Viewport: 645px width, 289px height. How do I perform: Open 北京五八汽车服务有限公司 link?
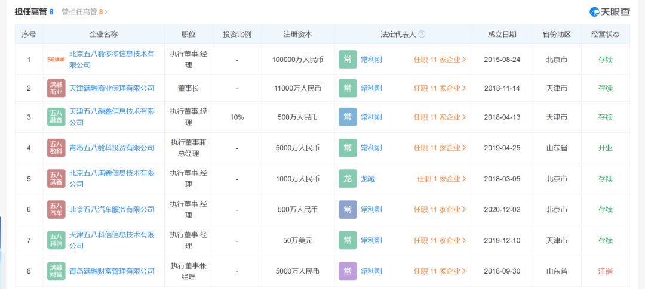click(x=112, y=209)
